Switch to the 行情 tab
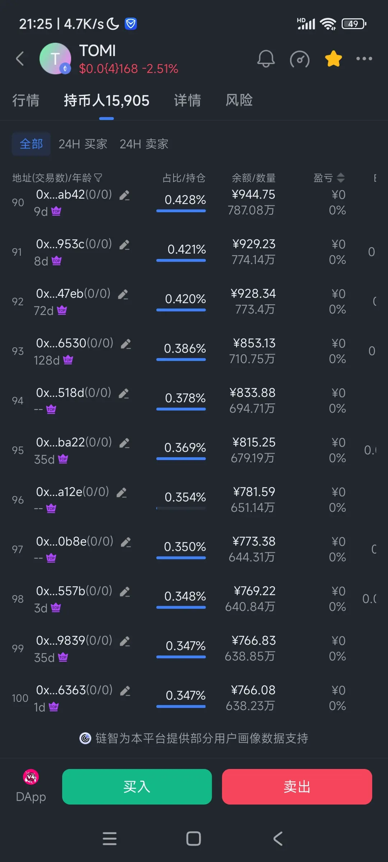The width and height of the screenshot is (388, 862). click(x=26, y=100)
